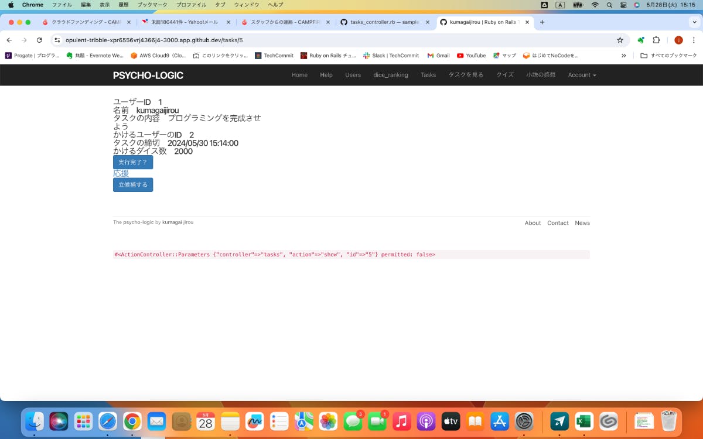This screenshot has height=439, width=703.
Task: Open the Evernote extension icon in toolbar
Action: point(640,40)
